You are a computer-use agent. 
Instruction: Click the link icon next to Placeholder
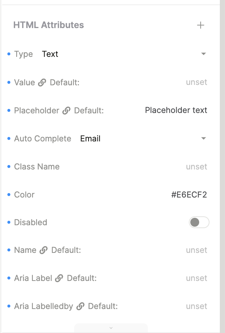coord(66,110)
